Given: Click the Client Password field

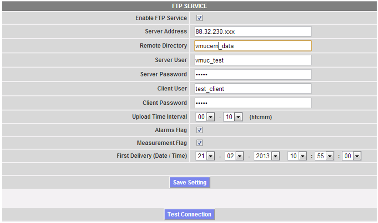Looking at the screenshot, I should [253, 103].
